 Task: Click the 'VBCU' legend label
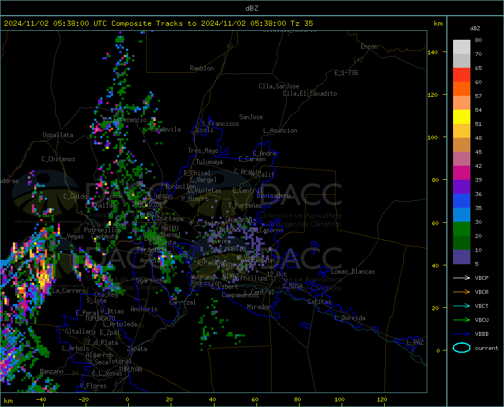(x=482, y=320)
